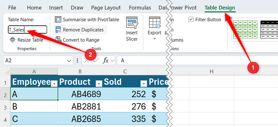Open the File menu
Screen dimensions: 278x127
[12, 8]
